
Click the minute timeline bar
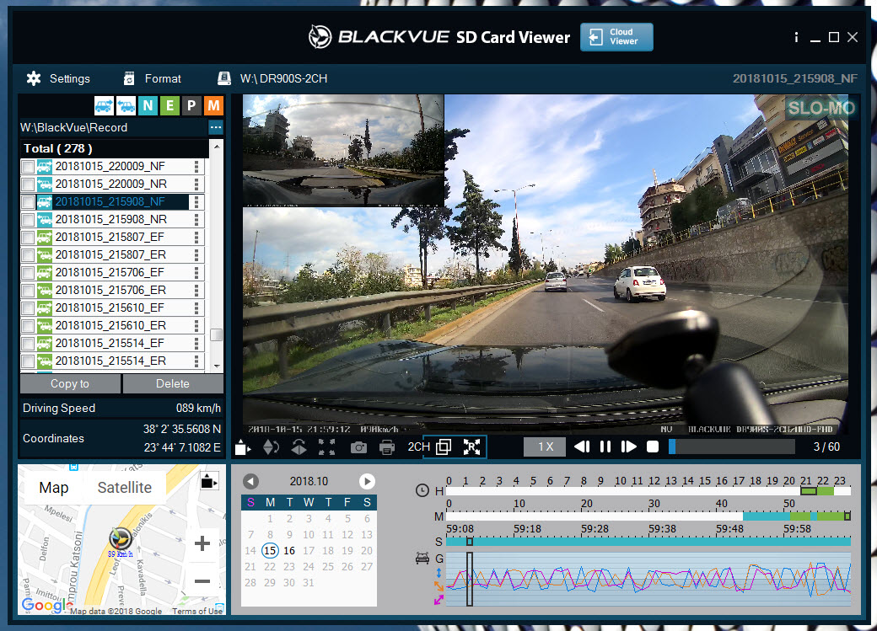[x=648, y=516]
